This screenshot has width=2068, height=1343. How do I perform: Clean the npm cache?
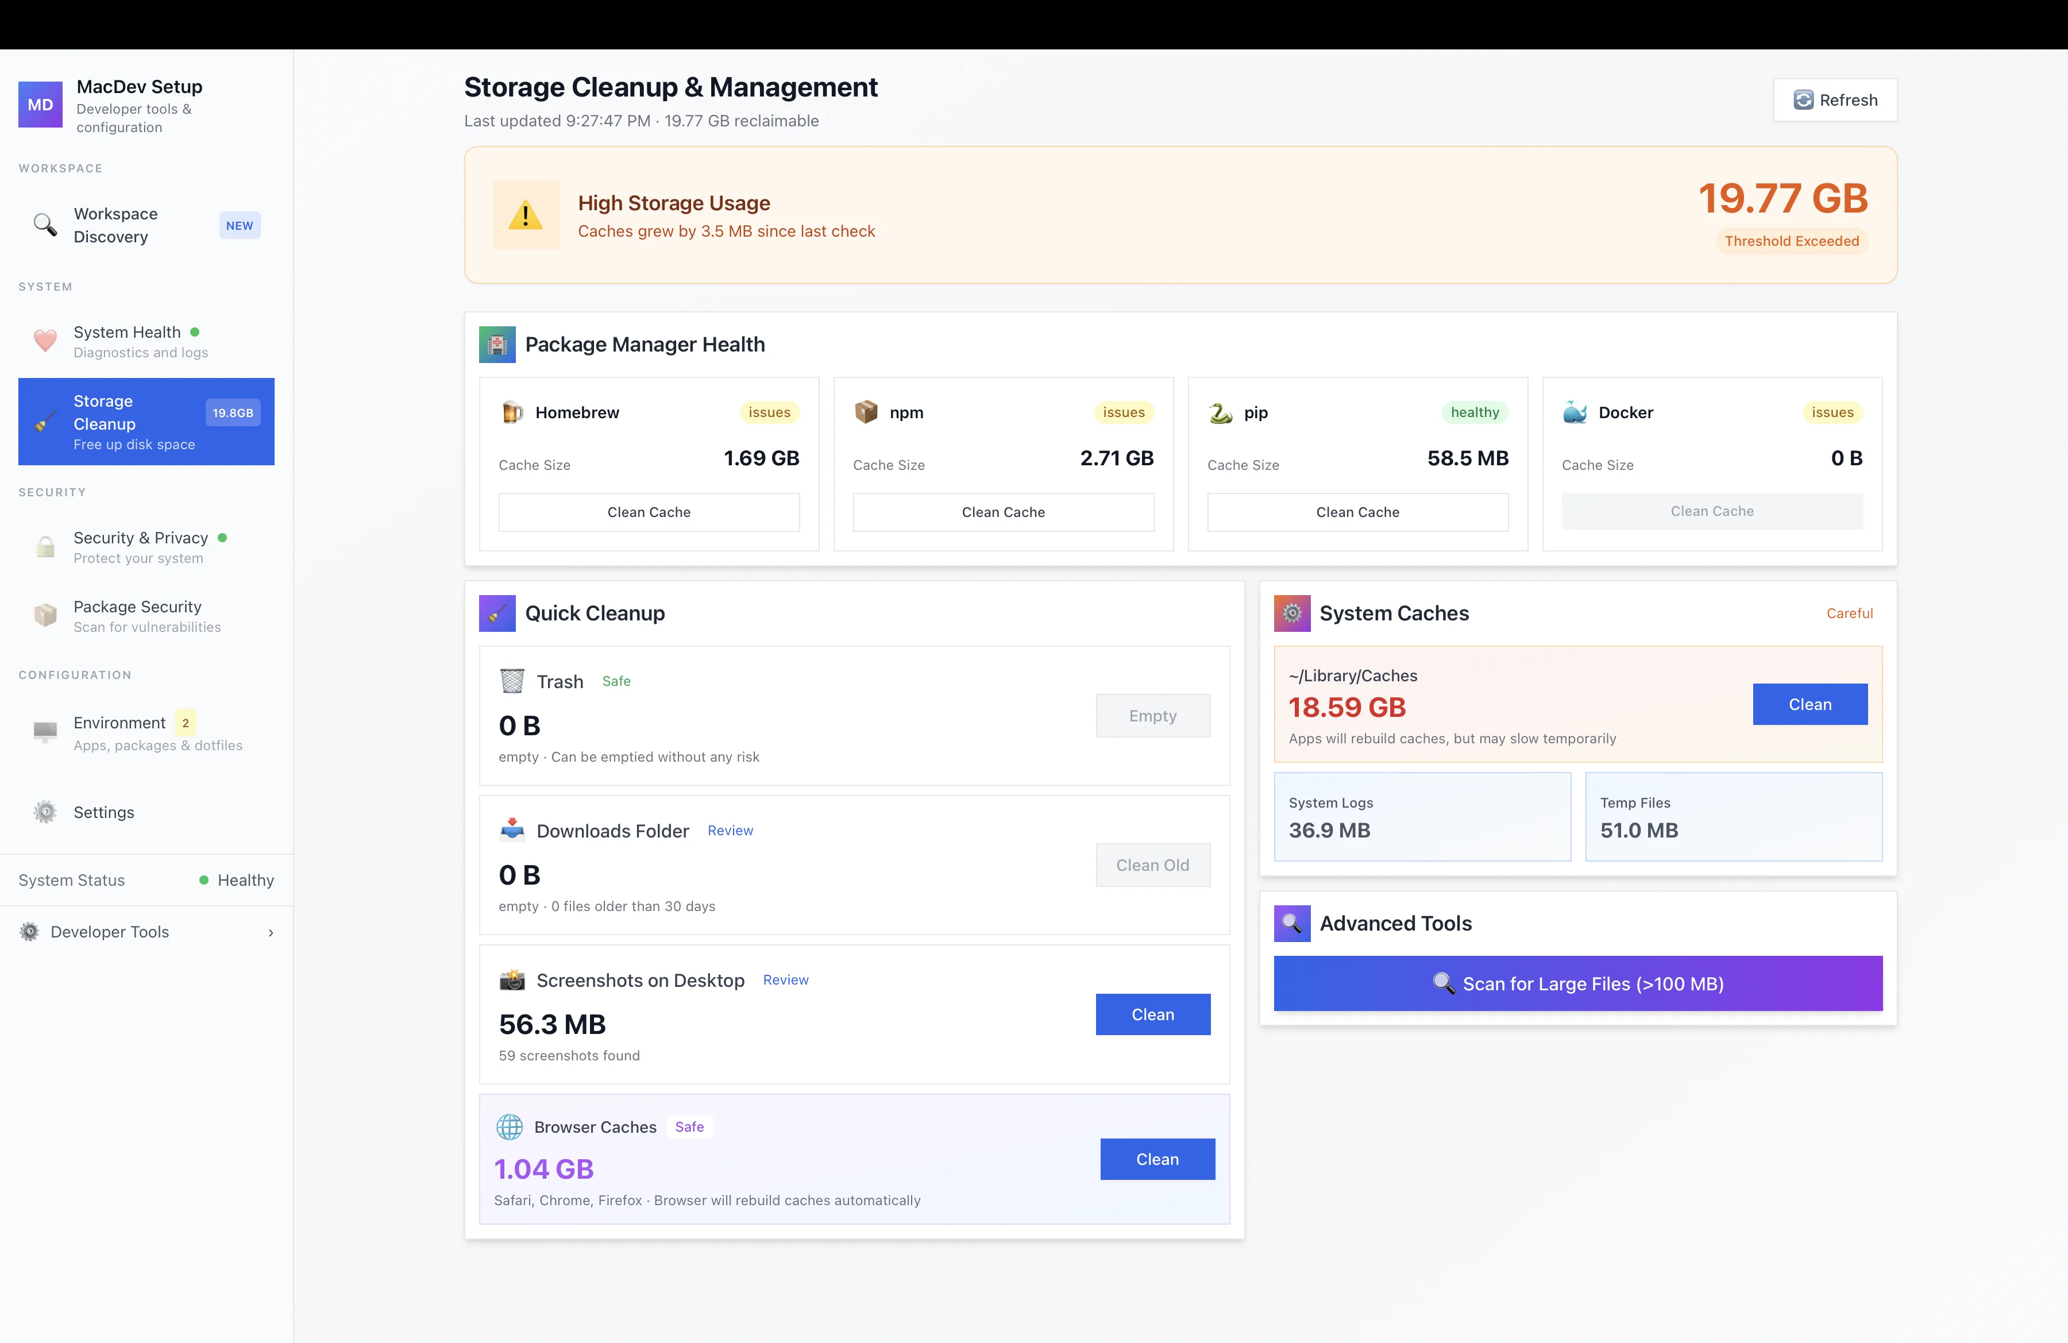pos(1003,512)
